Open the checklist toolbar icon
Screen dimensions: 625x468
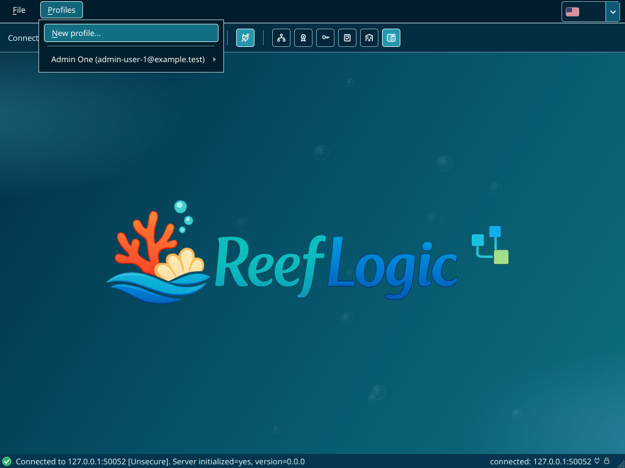[347, 38]
